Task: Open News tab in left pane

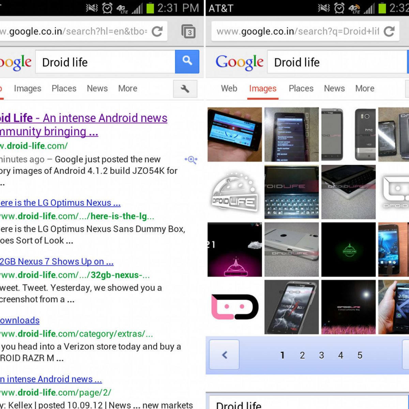Action: pos(97,88)
